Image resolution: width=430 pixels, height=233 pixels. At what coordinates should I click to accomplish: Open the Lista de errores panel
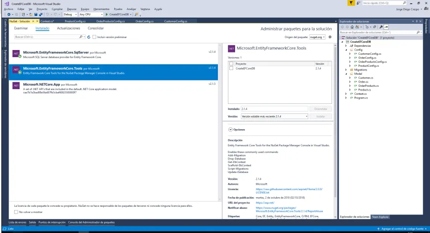18,223
